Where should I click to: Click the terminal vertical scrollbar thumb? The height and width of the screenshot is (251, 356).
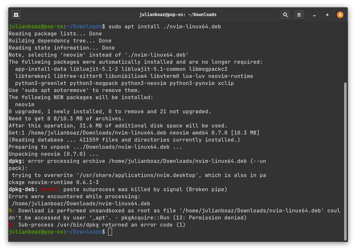pos(345,162)
